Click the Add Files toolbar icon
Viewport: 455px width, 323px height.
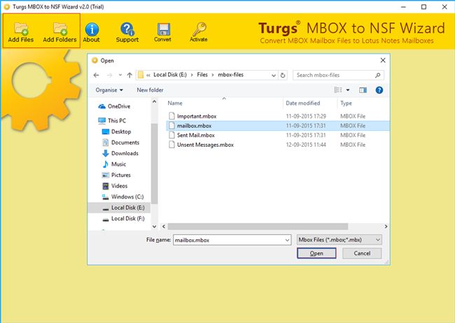pyautogui.click(x=21, y=32)
